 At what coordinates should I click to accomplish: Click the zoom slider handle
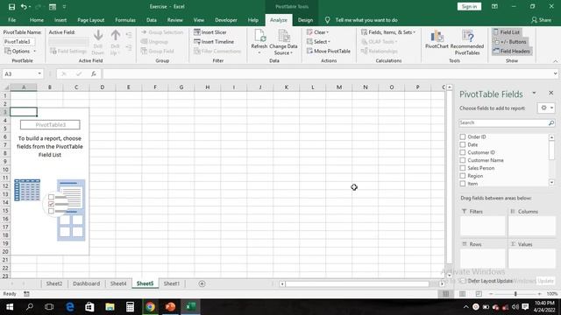(515, 294)
